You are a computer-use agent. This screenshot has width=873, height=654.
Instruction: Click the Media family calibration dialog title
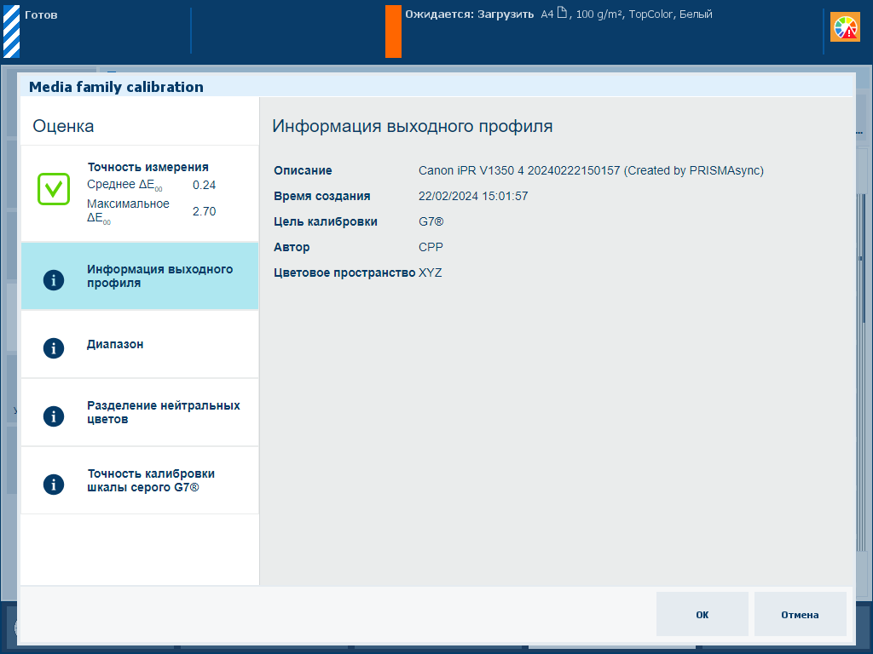point(116,87)
